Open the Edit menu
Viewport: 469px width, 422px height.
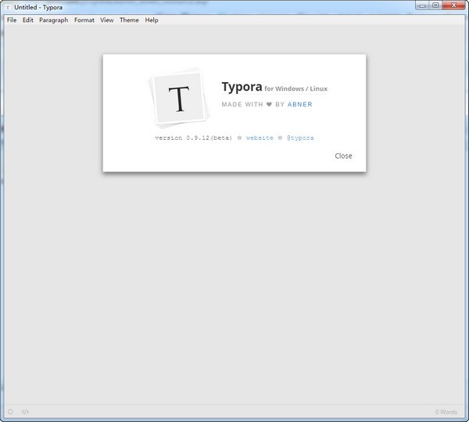pos(28,20)
